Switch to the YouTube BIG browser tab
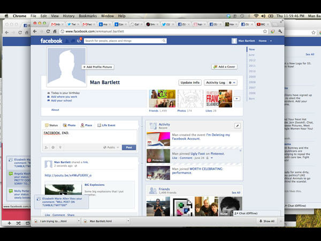321x241 pixels. (x=263, y=24)
